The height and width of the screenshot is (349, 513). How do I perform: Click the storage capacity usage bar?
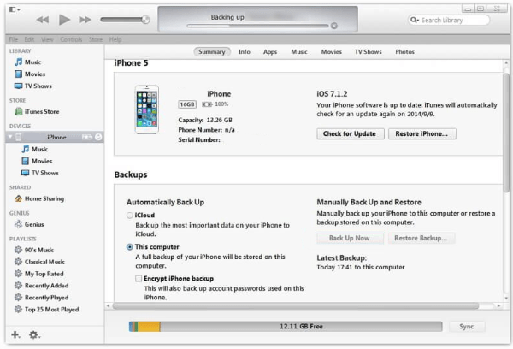click(286, 327)
